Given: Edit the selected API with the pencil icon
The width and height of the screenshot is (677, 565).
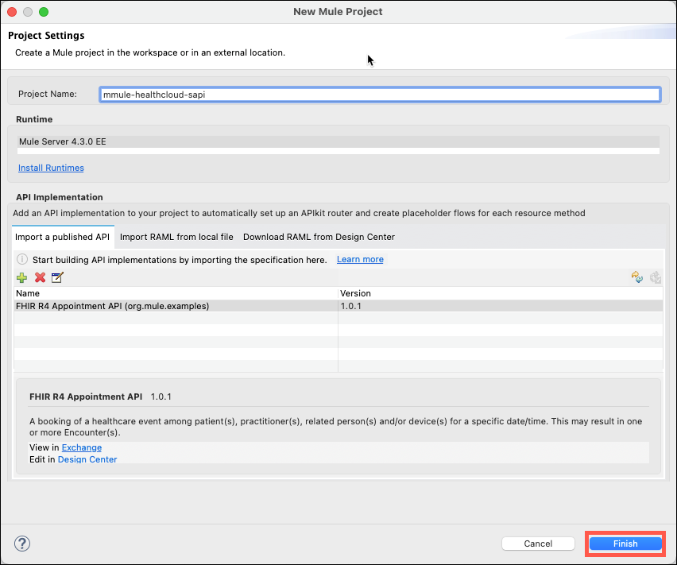Looking at the screenshot, I should (57, 277).
